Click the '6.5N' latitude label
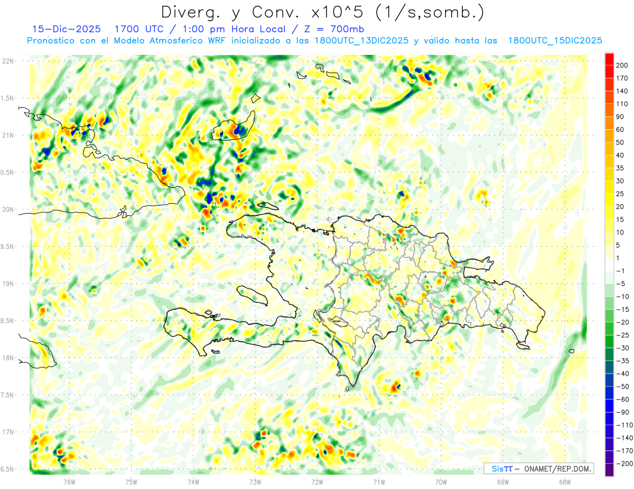The height and width of the screenshot is (489, 634). pos(8,469)
